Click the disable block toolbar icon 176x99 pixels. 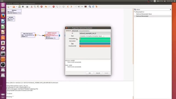(79, 7)
